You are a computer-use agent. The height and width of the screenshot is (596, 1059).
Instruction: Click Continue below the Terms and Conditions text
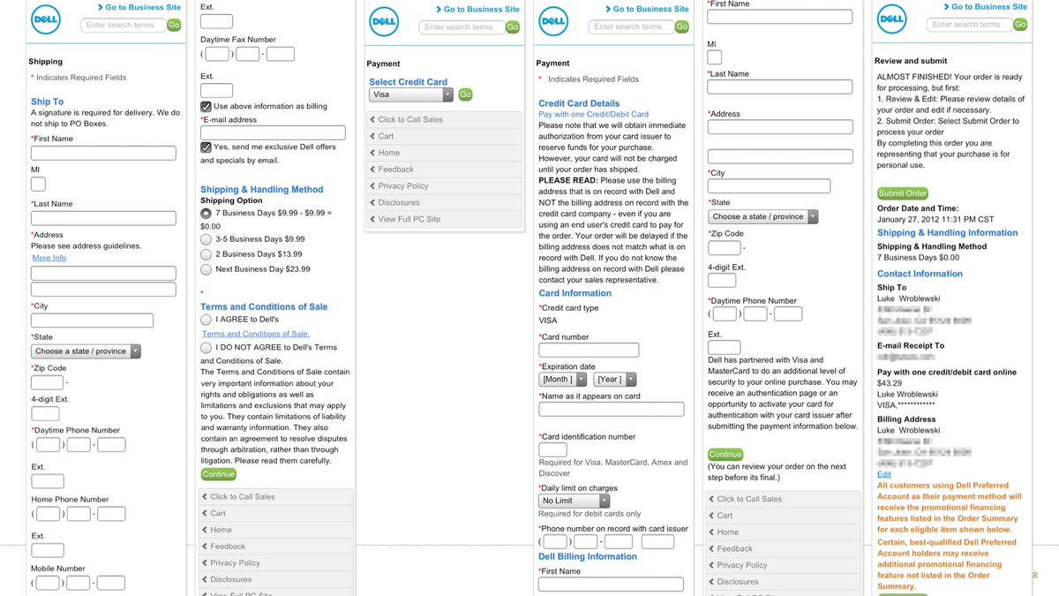pos(218,474)
